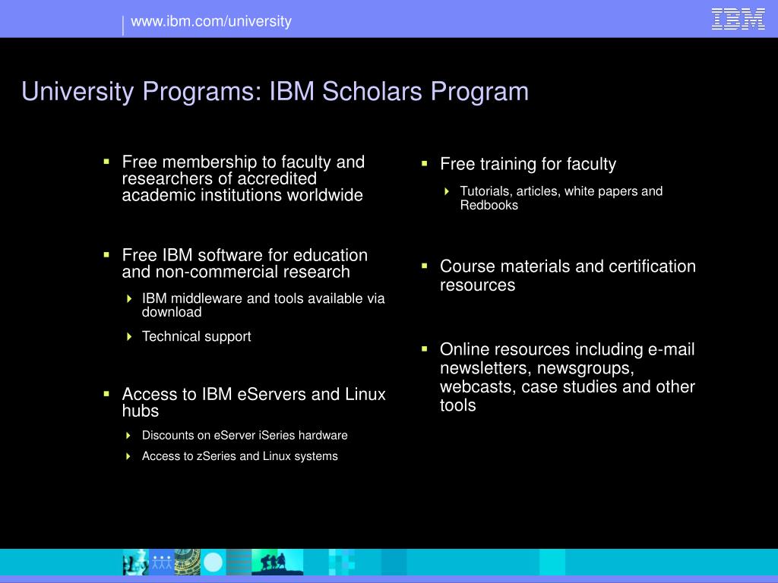
Task: Click the arrow marker before 'Discounts on eServer'
Action: coord(128,435)
